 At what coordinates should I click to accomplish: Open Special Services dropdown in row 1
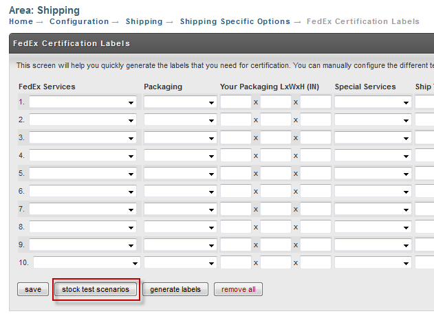(x=373, y=102)
